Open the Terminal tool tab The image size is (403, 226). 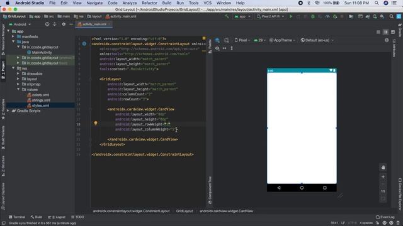coord(17,217)
